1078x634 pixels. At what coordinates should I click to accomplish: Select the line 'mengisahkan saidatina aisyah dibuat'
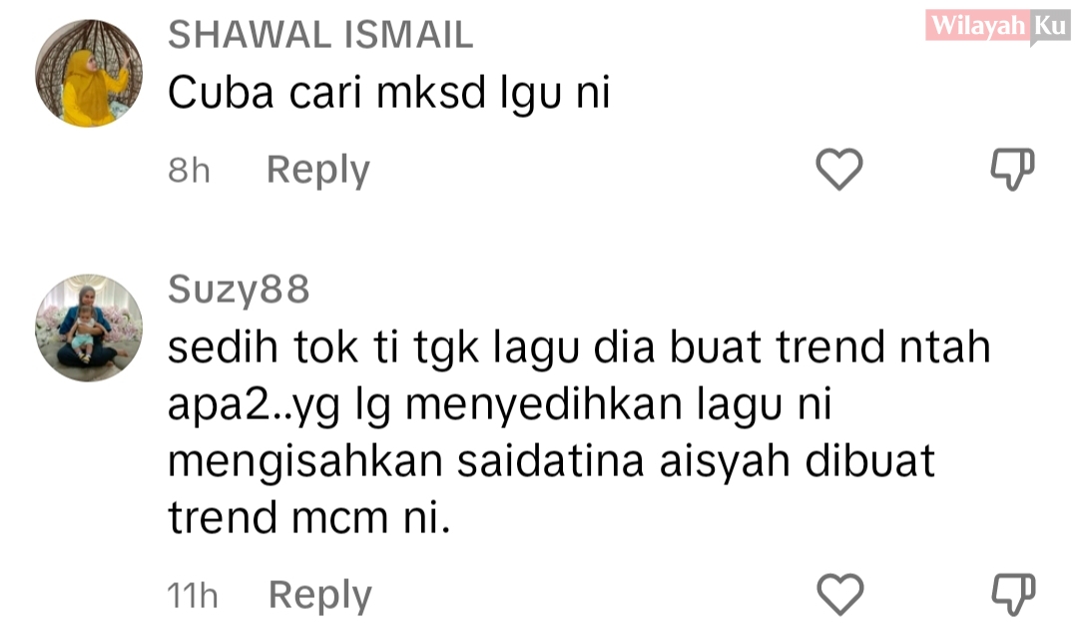coord(551,461)
